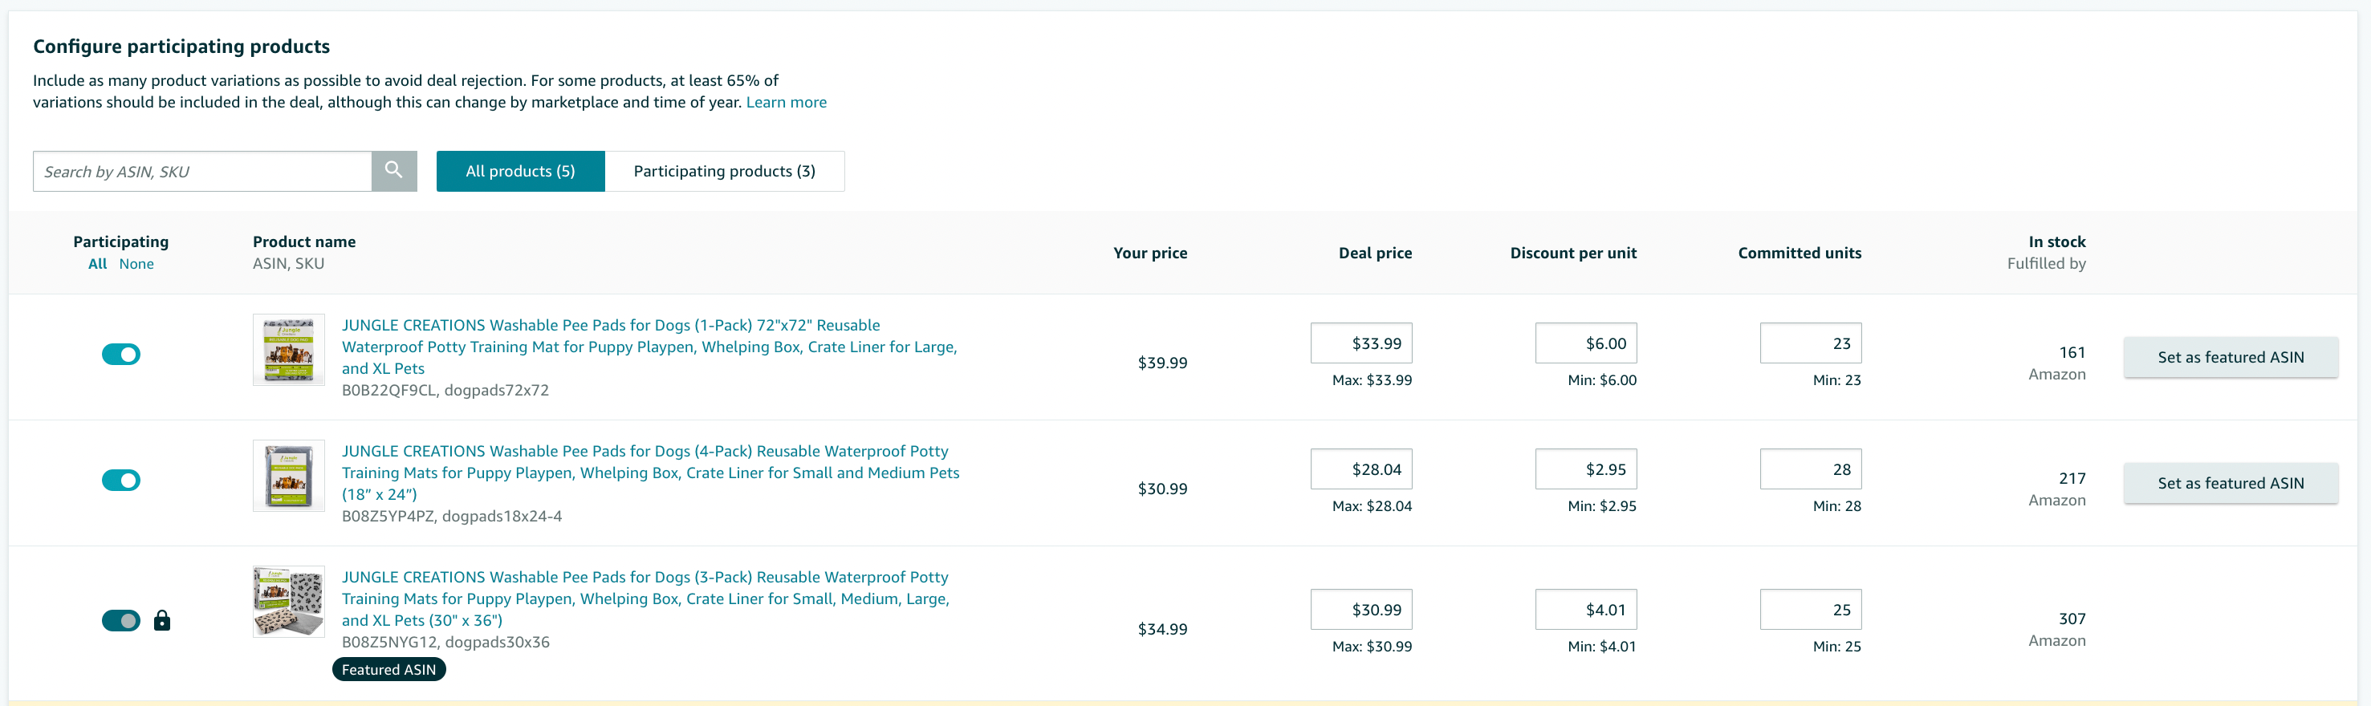
Task: Edit the $28.04 deal price field
Action: click(1361, 469)
